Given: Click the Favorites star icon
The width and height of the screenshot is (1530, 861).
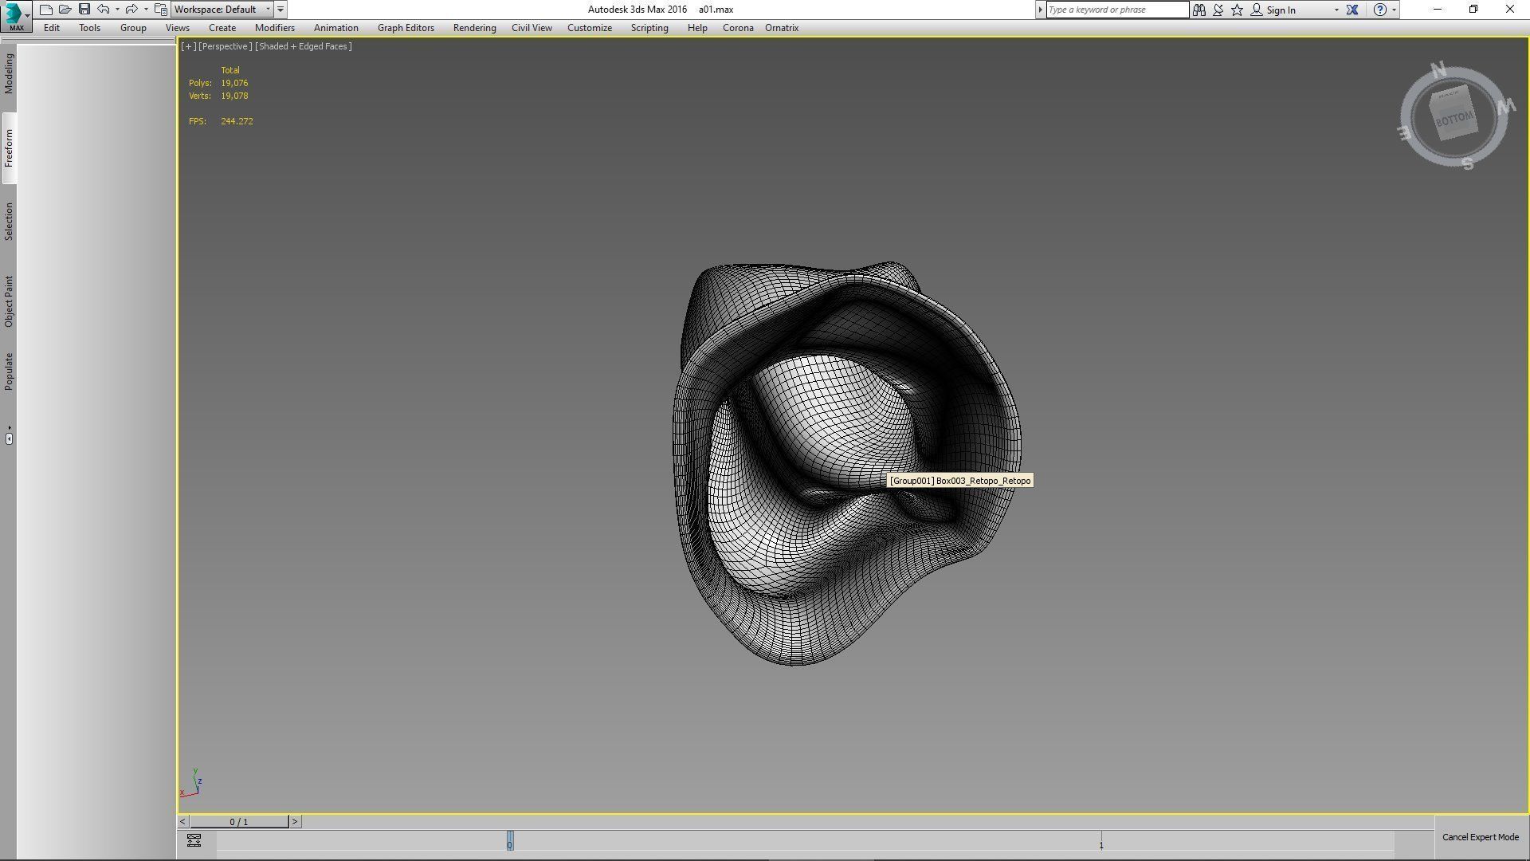Looking at the screenshot, I should coord(1237,10).
